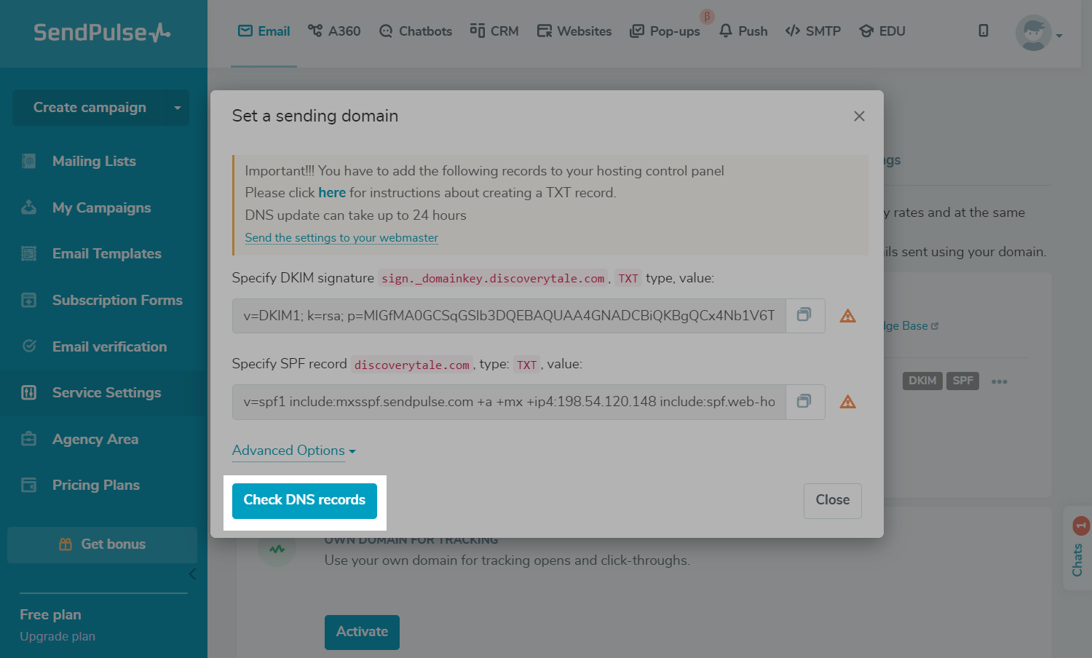Click Check DNS records button
This screenshot has height=658, width=1092.
(304, 501)
